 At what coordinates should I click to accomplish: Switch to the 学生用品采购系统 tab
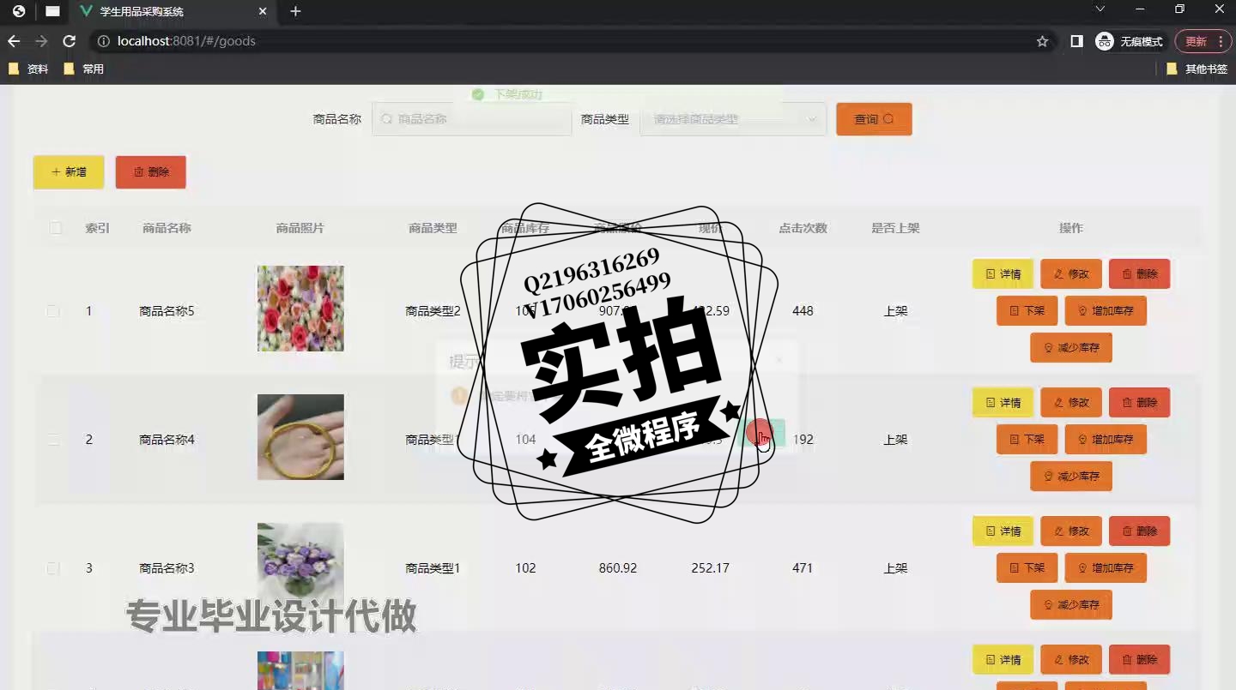tap(172, 11)
